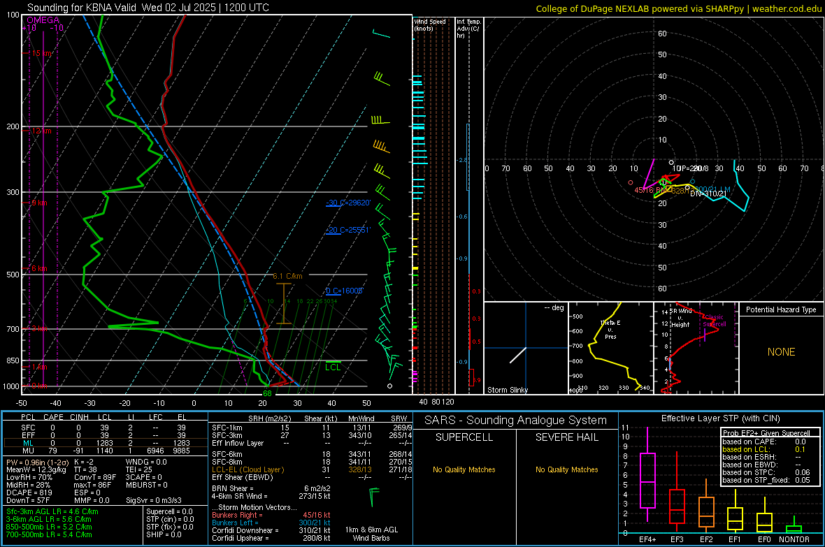Click the 'ConvT = 89F' value
This screenshot has height=547, width=825.
coord(95,477)
